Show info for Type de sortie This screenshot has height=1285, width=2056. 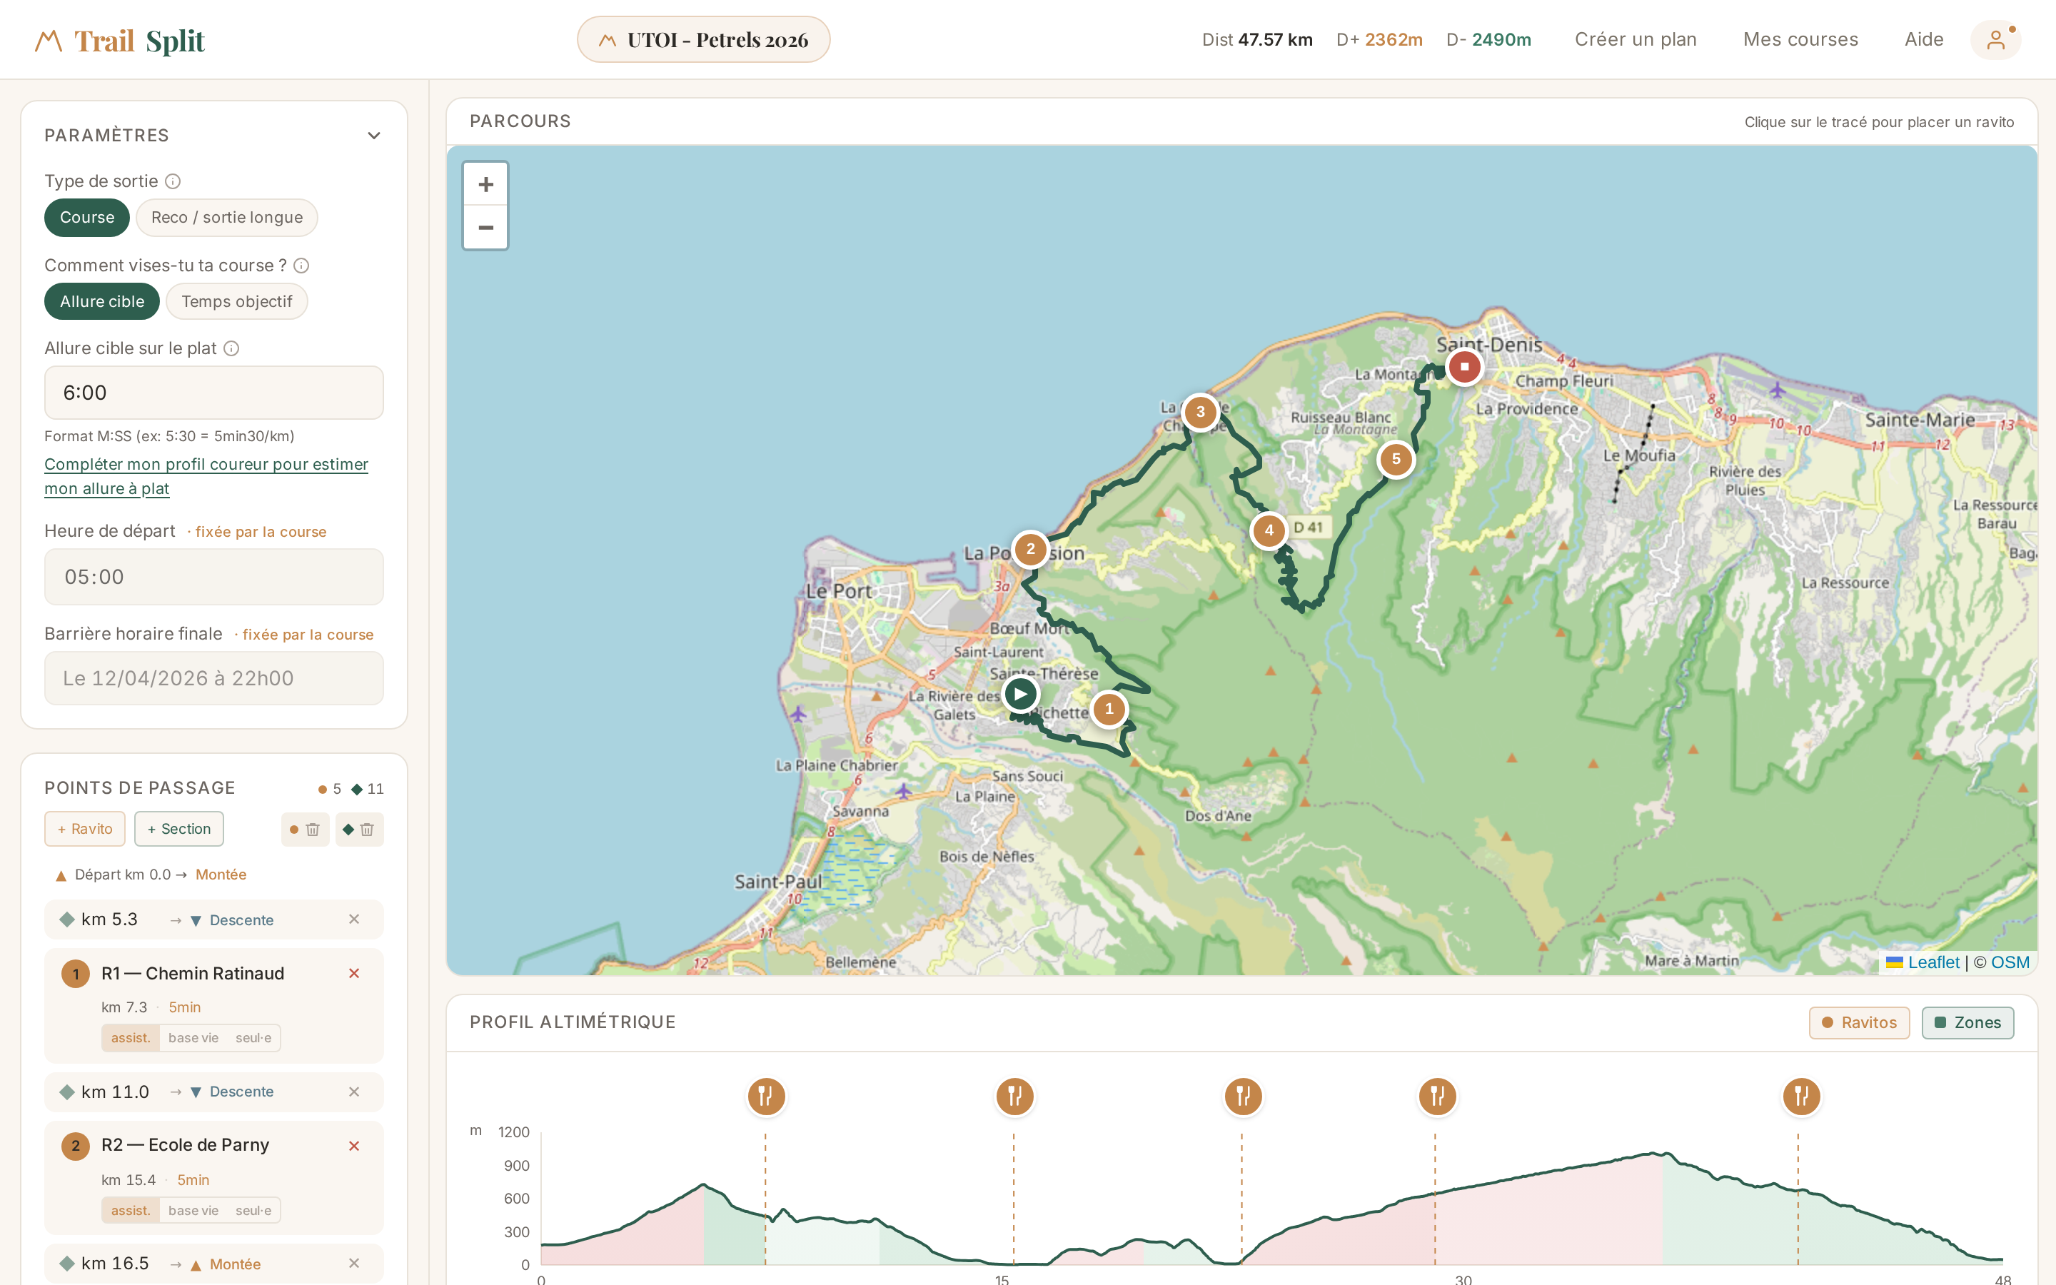coord(173,182)
